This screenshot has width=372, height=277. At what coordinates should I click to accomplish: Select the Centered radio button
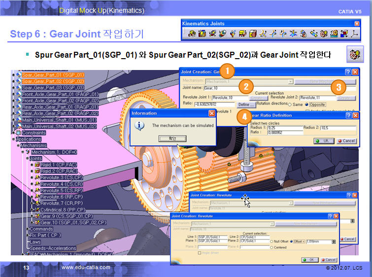(272, 247)
